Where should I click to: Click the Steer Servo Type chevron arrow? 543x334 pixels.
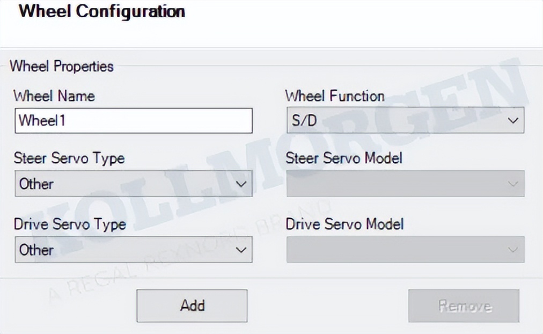click(x=241, y=184)
